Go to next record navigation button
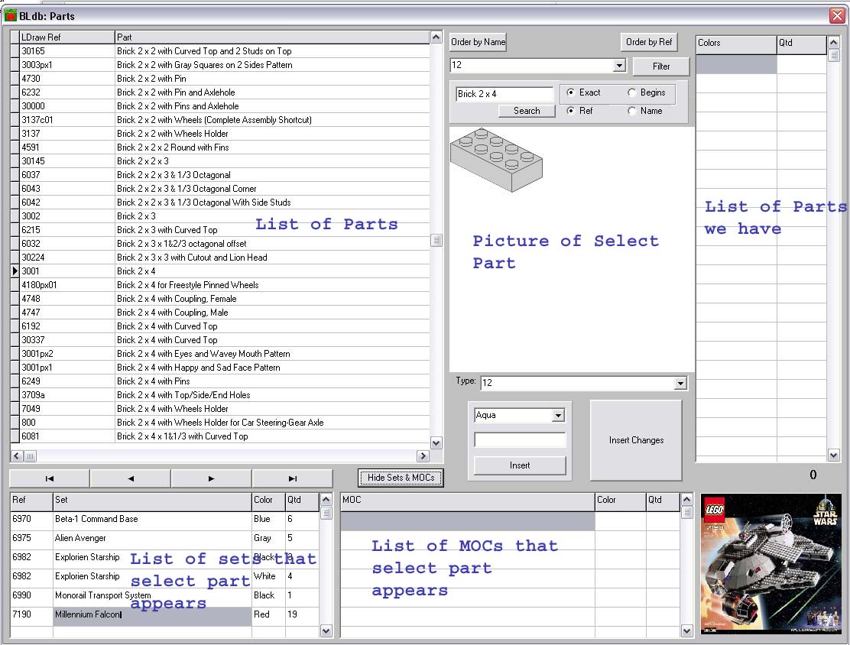Screen dimensions: 850x645 pos(211,478)
